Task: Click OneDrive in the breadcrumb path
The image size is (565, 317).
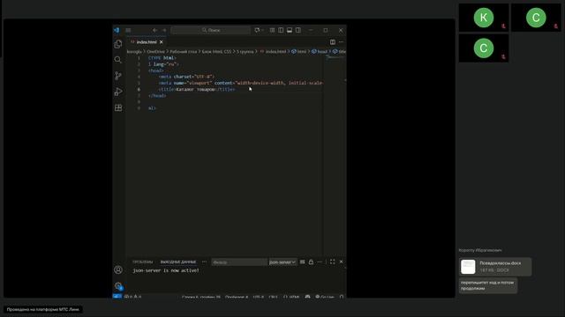Action: point(155,52)
